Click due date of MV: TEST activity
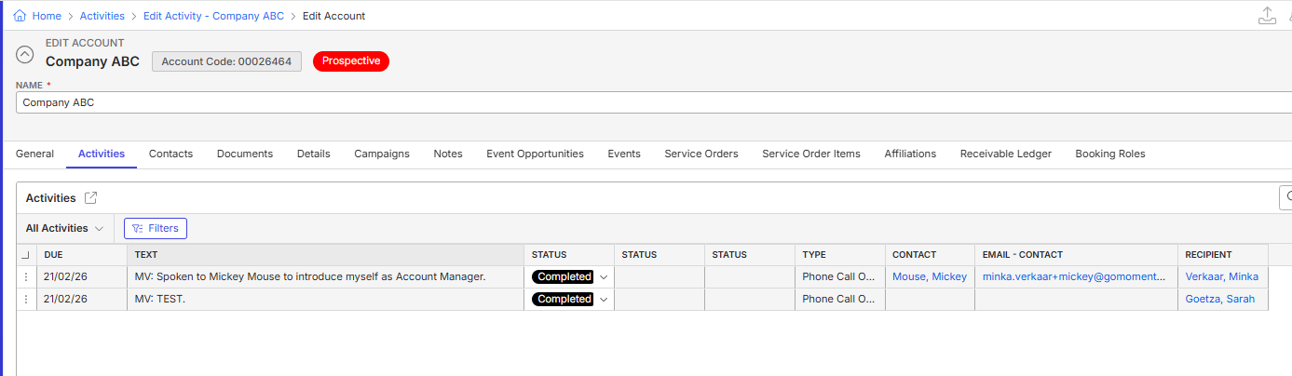 [82, 299]
